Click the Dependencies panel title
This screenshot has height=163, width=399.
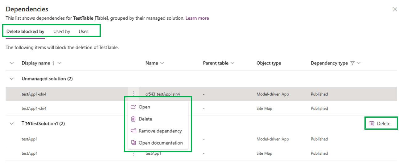click(27, 9)
